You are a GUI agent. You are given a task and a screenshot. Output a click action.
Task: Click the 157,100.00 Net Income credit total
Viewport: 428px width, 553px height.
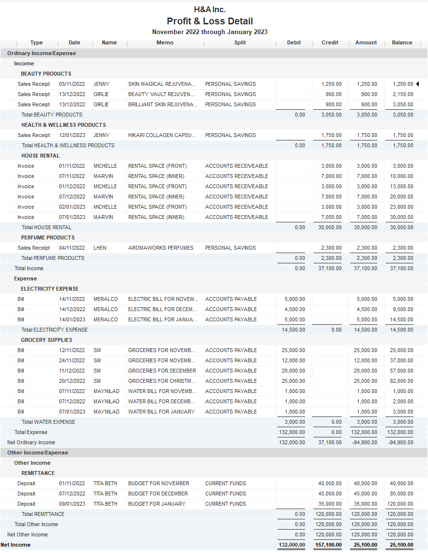[329, 545]
